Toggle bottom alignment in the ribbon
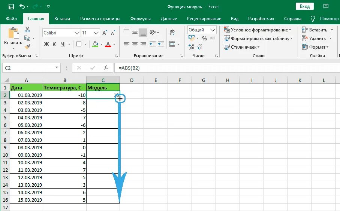340x211 pixels. [x=143, y=33]
